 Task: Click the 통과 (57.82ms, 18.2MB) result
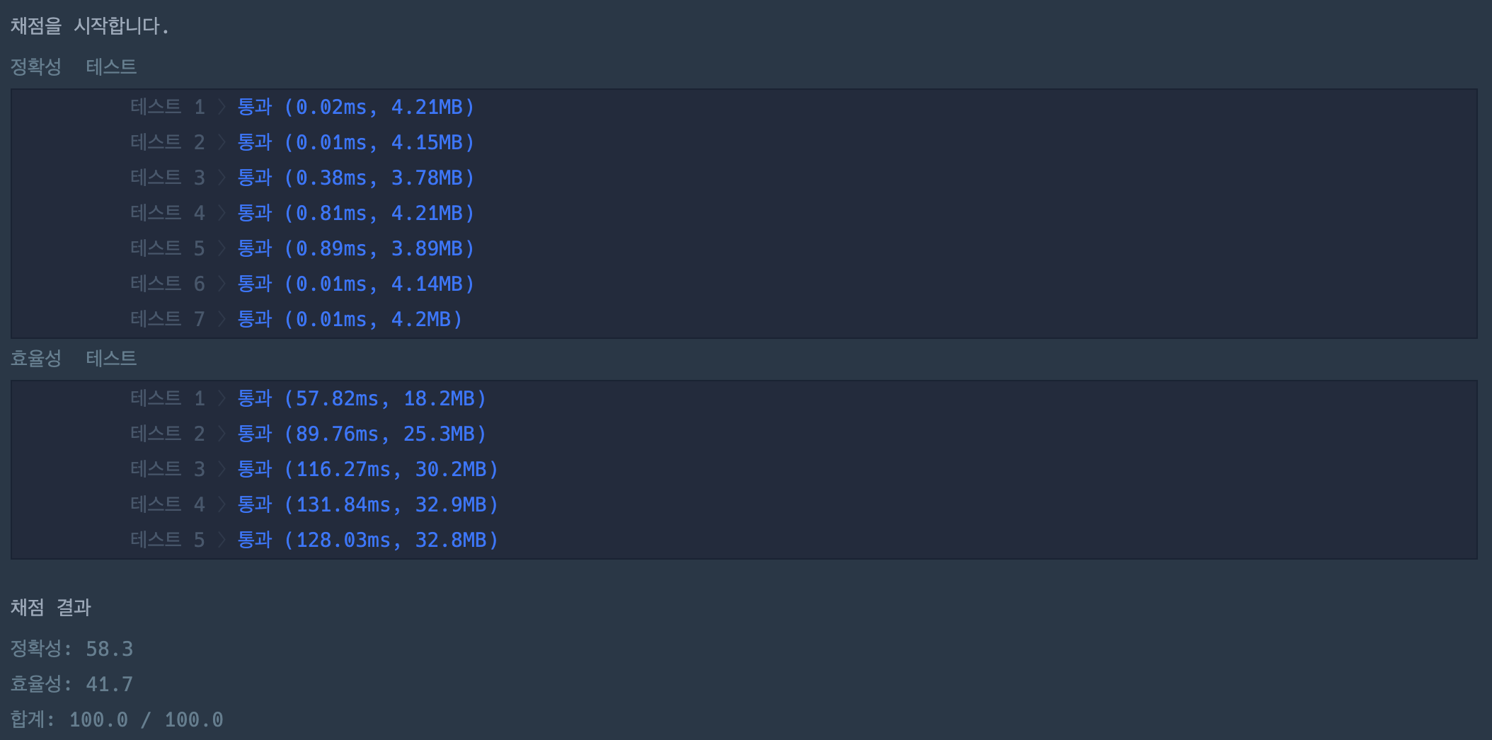tap(362, 398)
